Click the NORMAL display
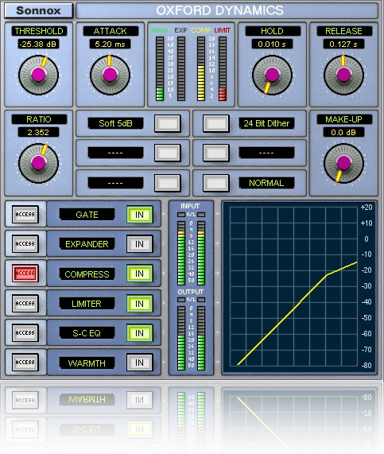 (x=266, y=183)
